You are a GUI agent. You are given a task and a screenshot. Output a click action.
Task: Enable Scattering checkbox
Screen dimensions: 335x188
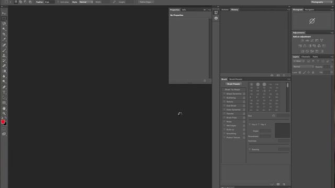pos(225,98)
